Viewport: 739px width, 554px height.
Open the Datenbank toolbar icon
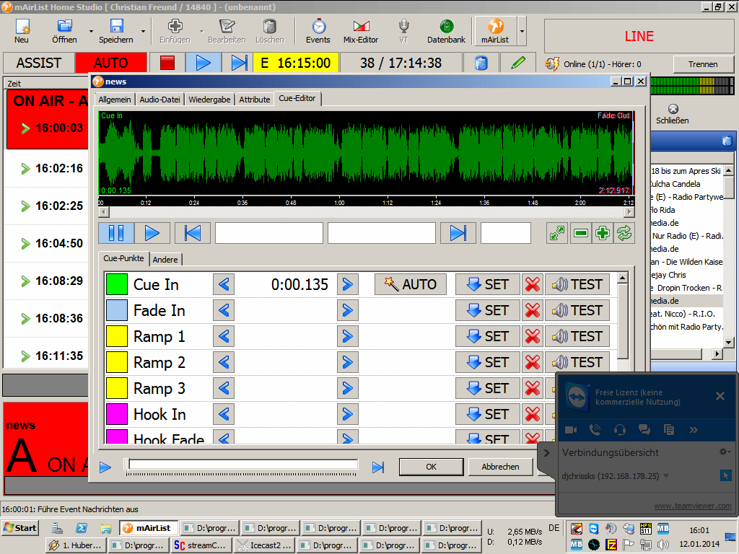[x=446, y=31]
